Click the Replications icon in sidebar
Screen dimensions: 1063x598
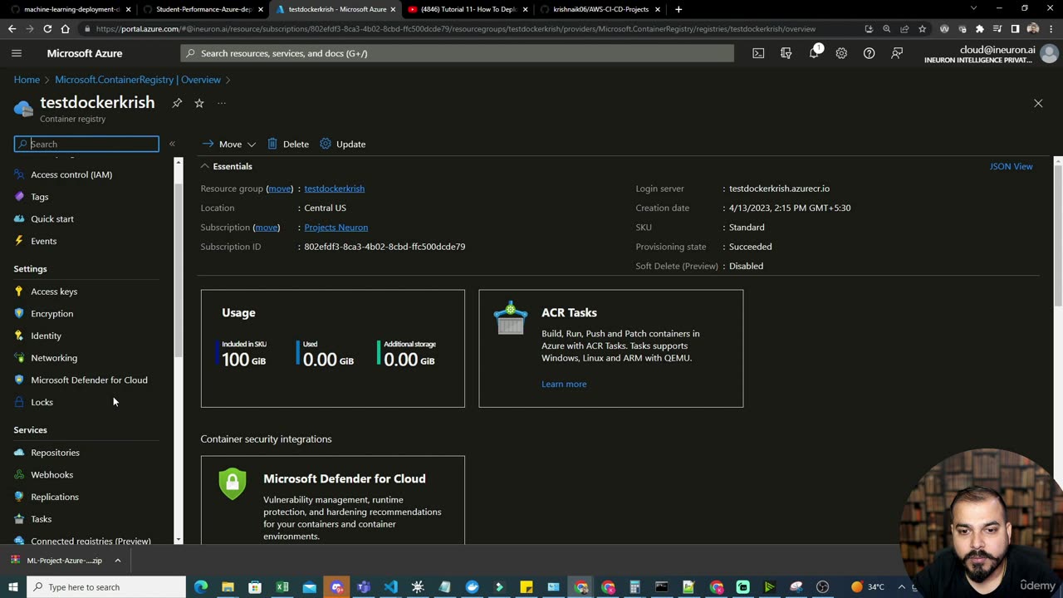(x=19, y=497)
